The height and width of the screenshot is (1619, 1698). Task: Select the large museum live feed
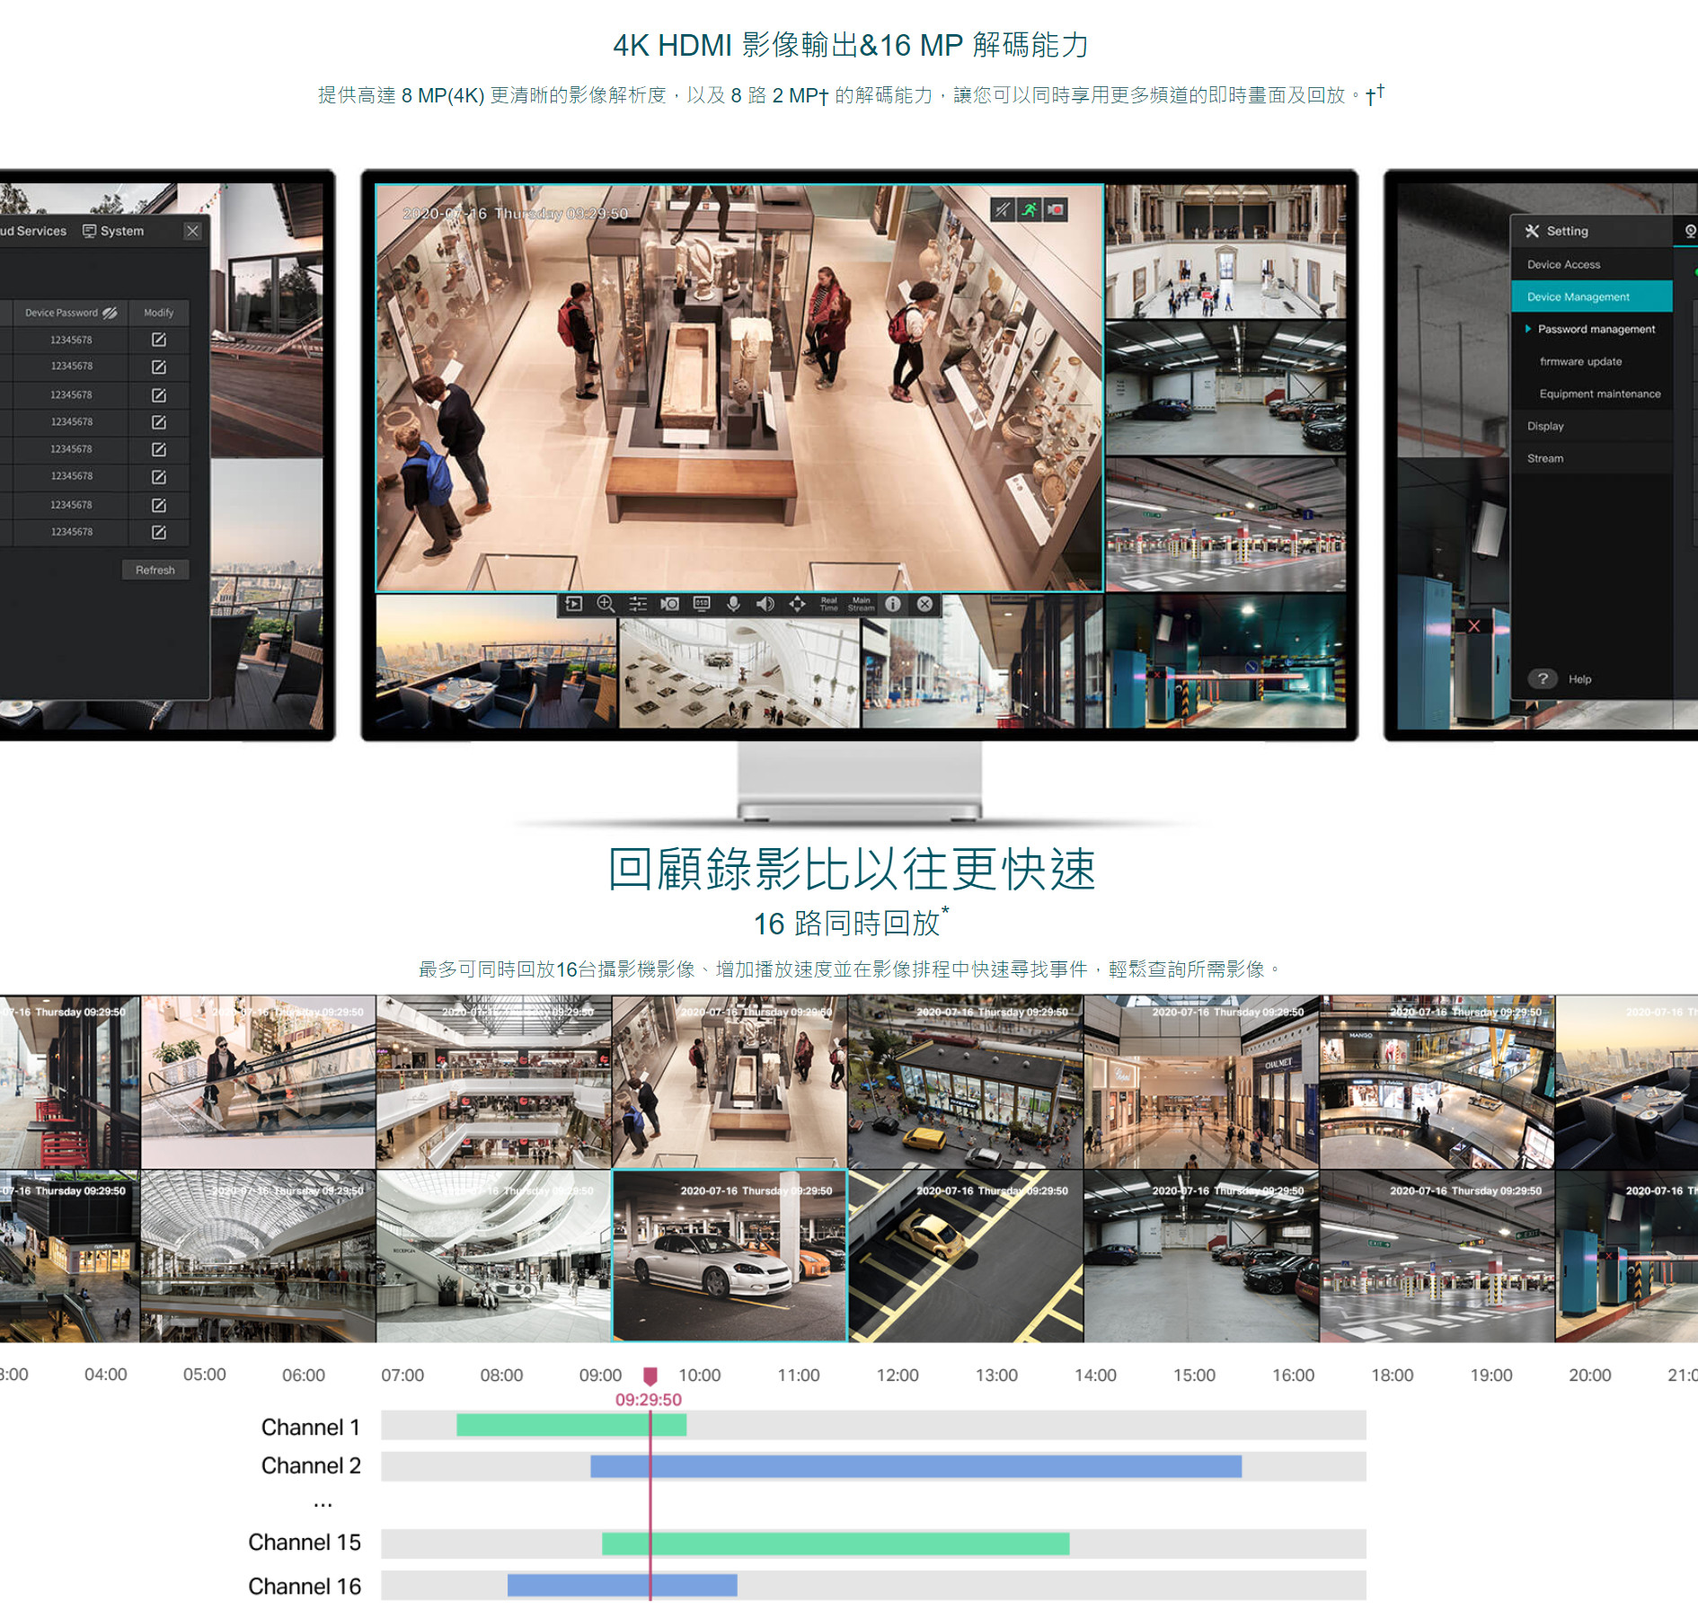(x=739, y=388)
